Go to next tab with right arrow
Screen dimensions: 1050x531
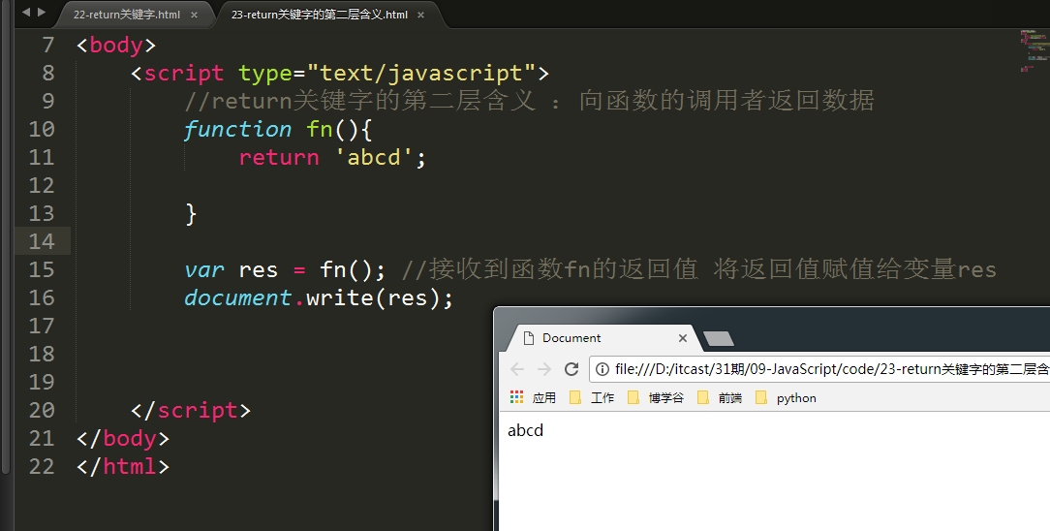[x=42, y=12]
